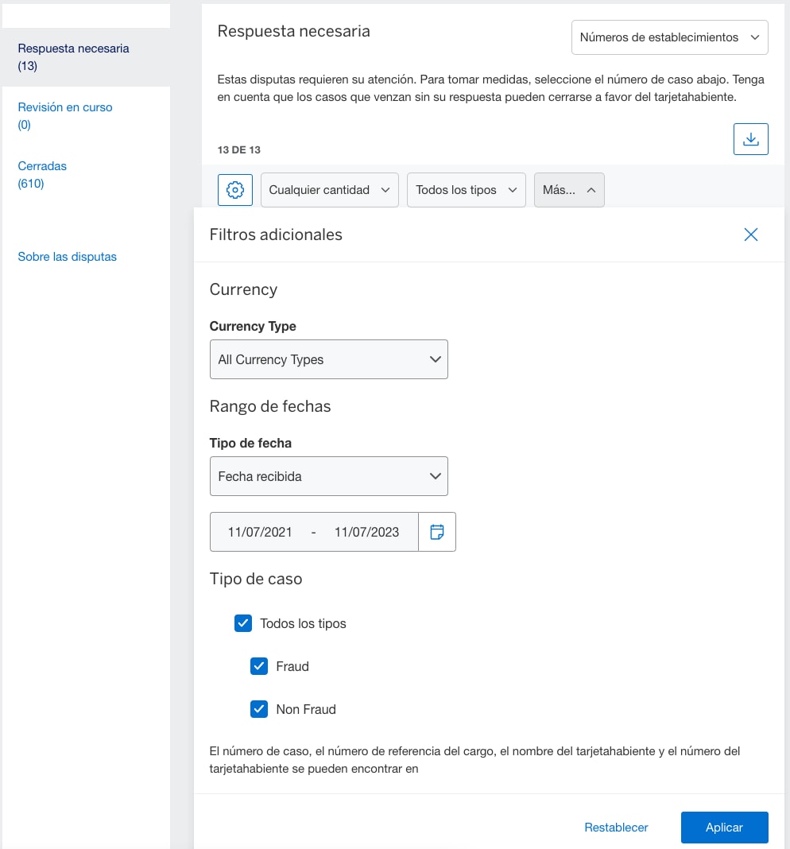790x849 pixels.
Task: Uncheck the Non Fraud checkbox
Action: 258,709
